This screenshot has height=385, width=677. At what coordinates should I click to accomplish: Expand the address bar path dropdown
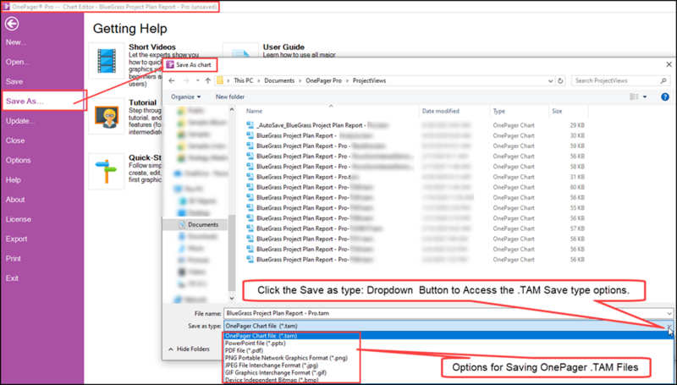tap(551, 80)
